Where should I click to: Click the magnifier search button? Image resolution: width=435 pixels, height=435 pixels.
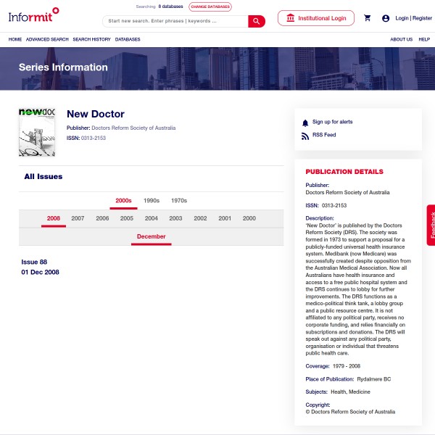[257, 21]
